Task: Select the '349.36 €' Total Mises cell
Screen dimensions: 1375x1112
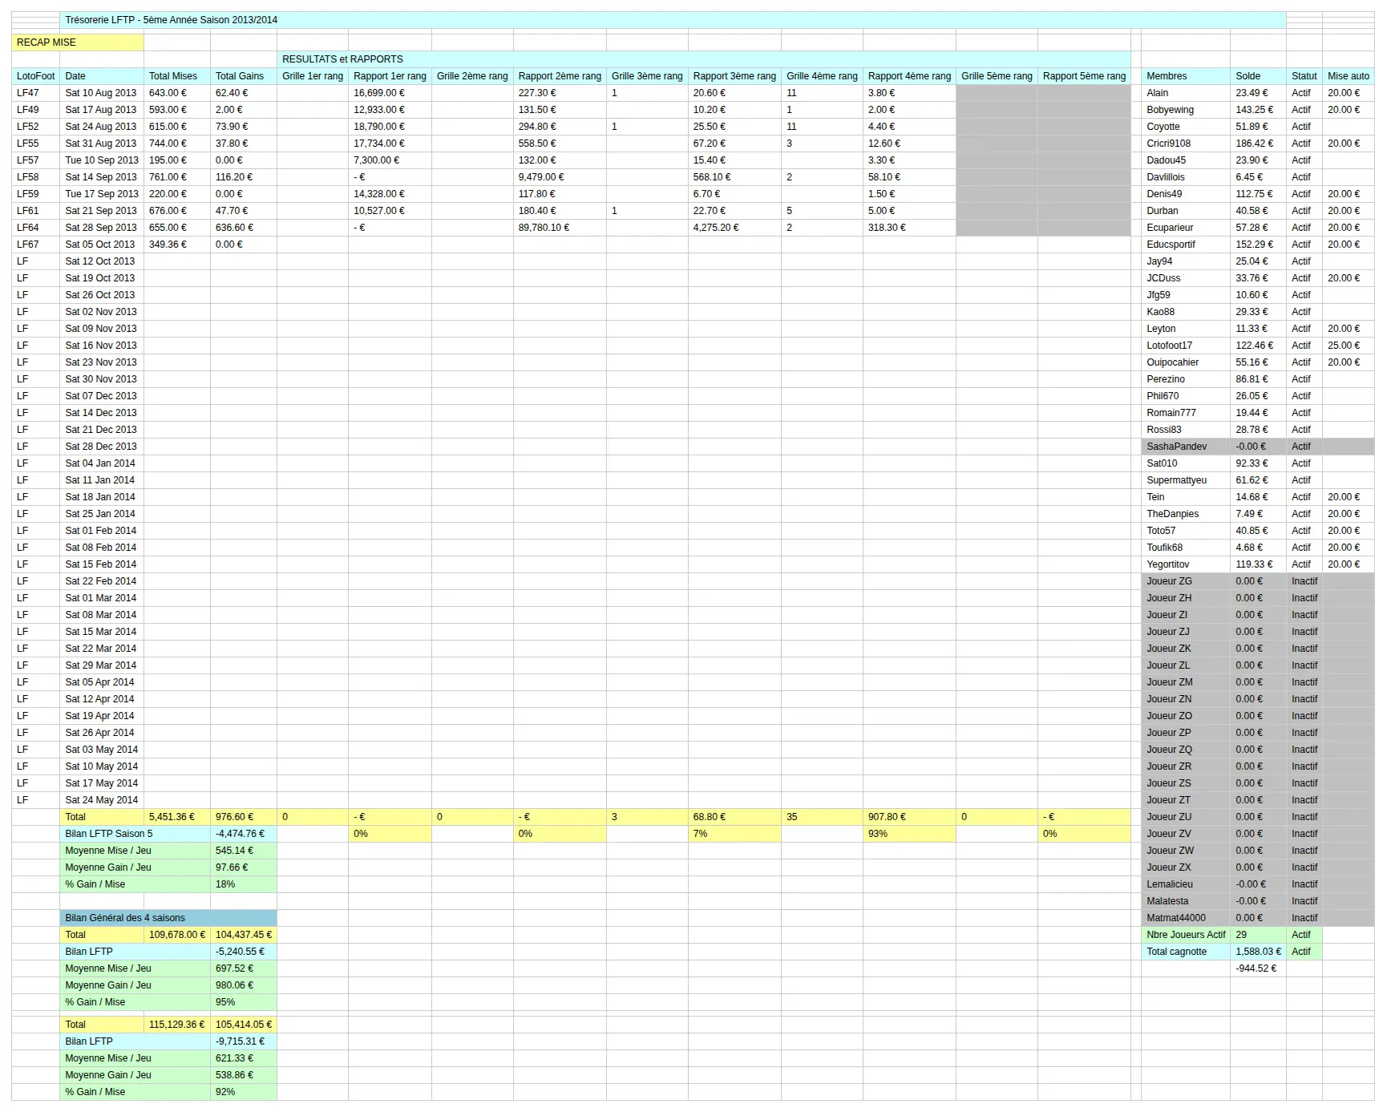Action: coord(177,245)
